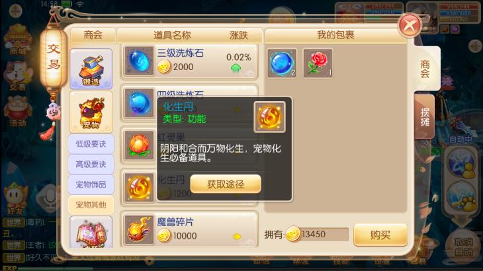The width and height of the screenshot is (483, 271).
Task: Click the 获取途径 button
Action: tap(226, 184)
